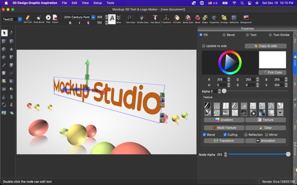Click the white color preview swatch

[x=272, y=60]
